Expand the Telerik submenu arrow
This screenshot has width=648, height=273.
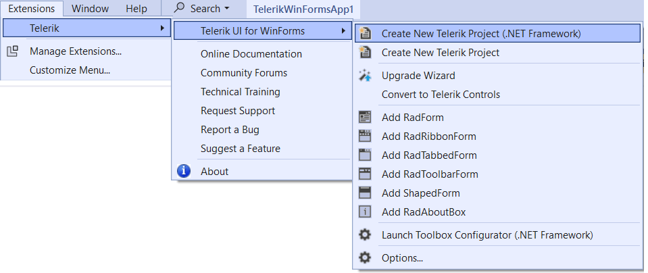click(x=164, y=28)
